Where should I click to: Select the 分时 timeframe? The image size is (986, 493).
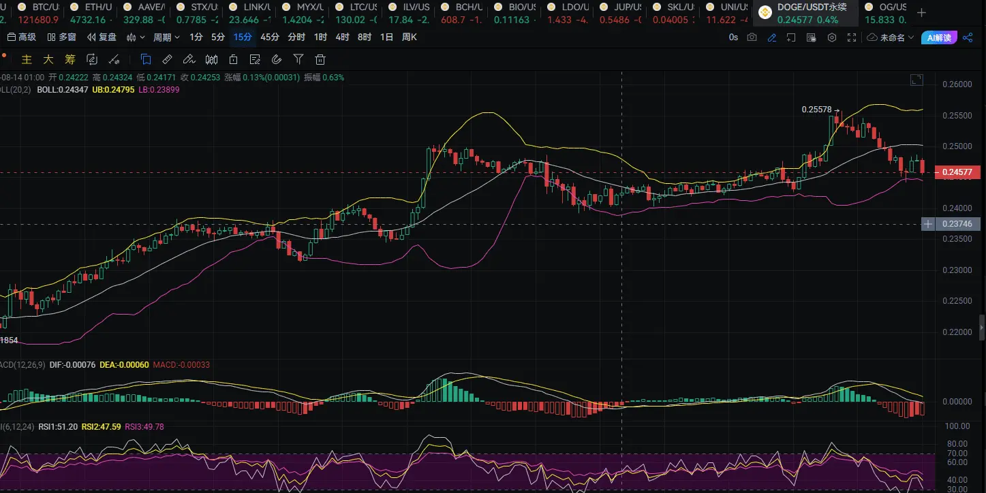point(296,37)
